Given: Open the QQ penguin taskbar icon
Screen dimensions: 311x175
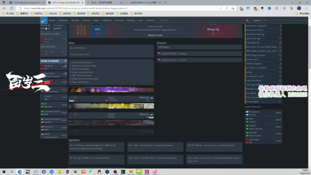Looking at the screenshot, I should point(99,171).
